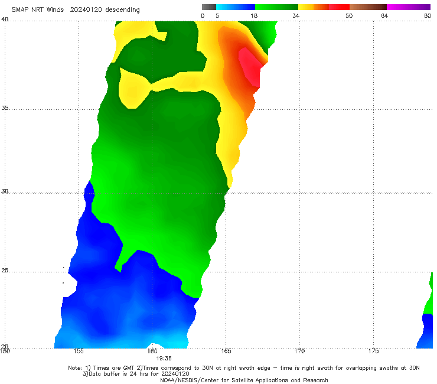Click the latitude axis label "25"
This screenshot has height=384, width=437.
point(5,271)
